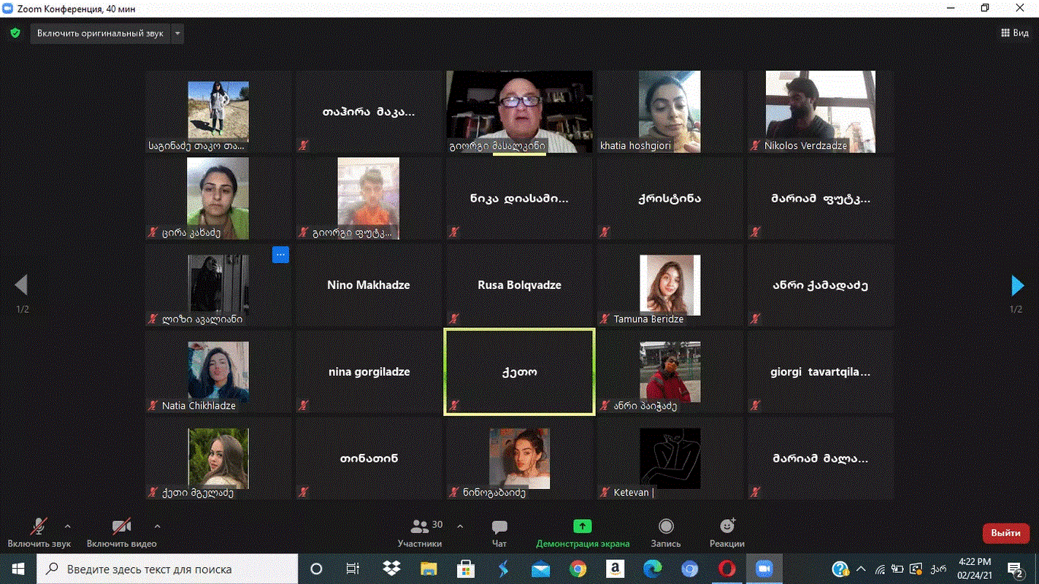The width and height of the screenshot is (1039, 584).
Task: Click the Windows taskbar search field
Action: (168, 569)
